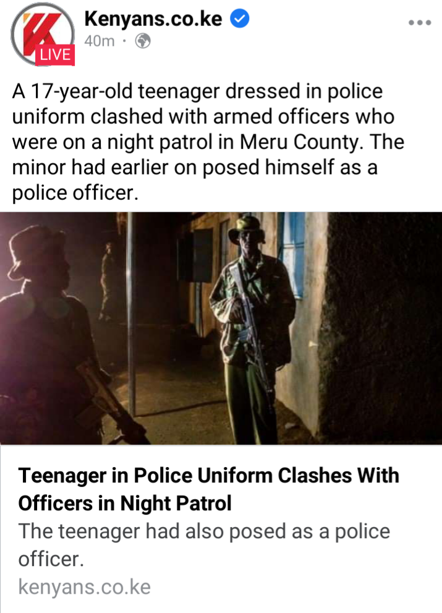Open the night patrol article photo
This screenshot has width=442, height=613.
(221, 328)
